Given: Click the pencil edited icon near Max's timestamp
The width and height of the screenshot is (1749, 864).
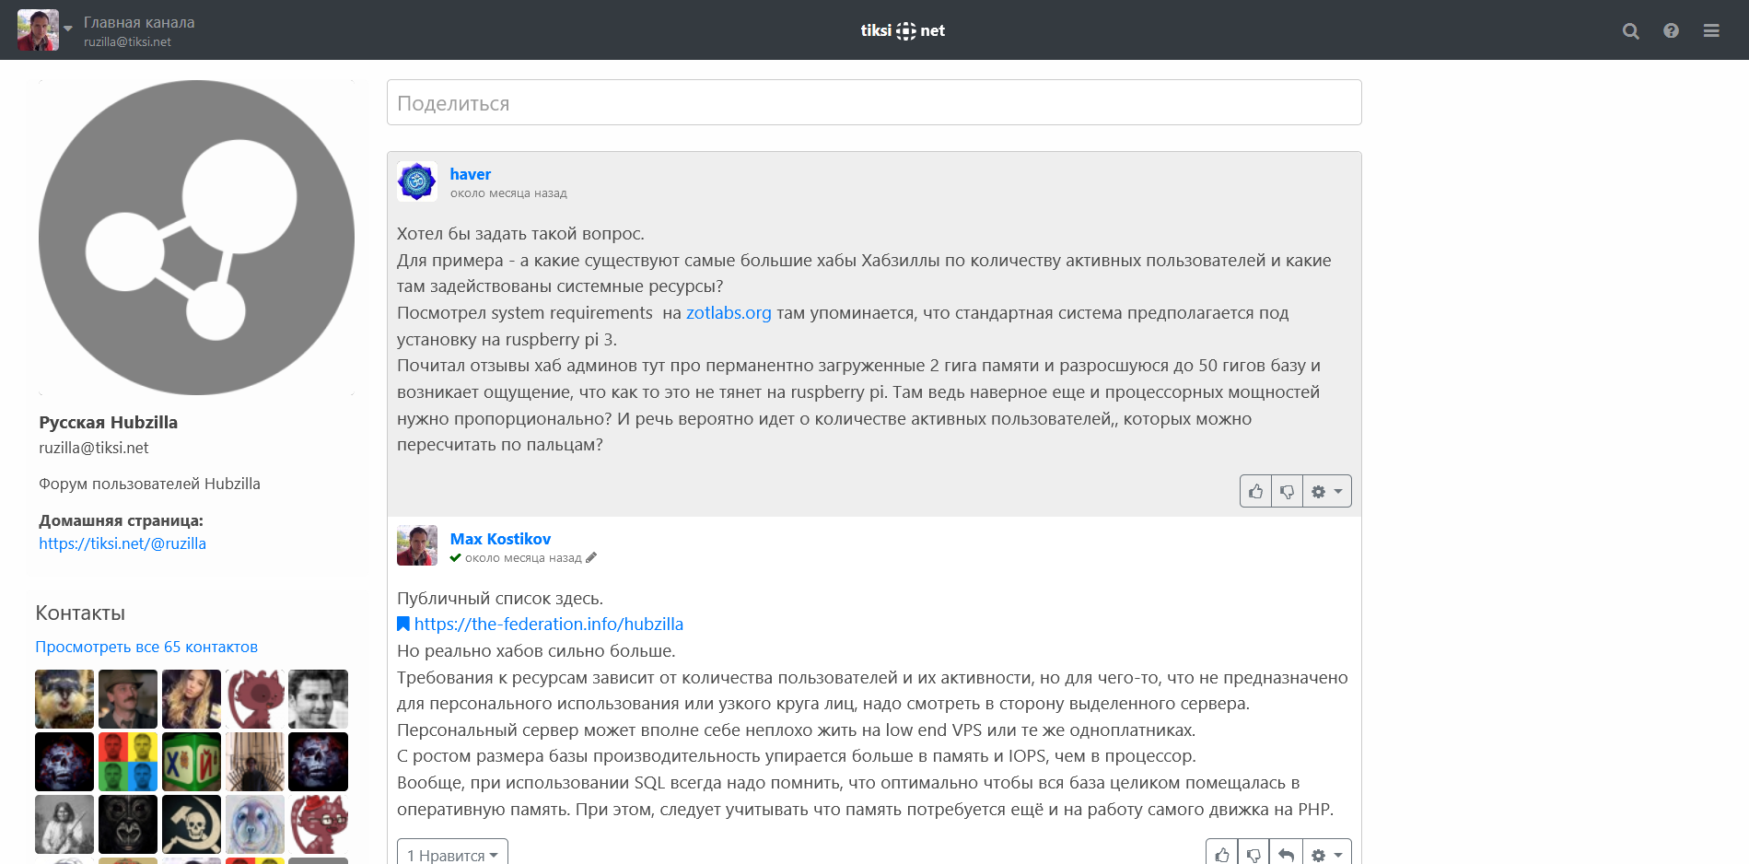Looking at the screenshot, I should 591,557.
